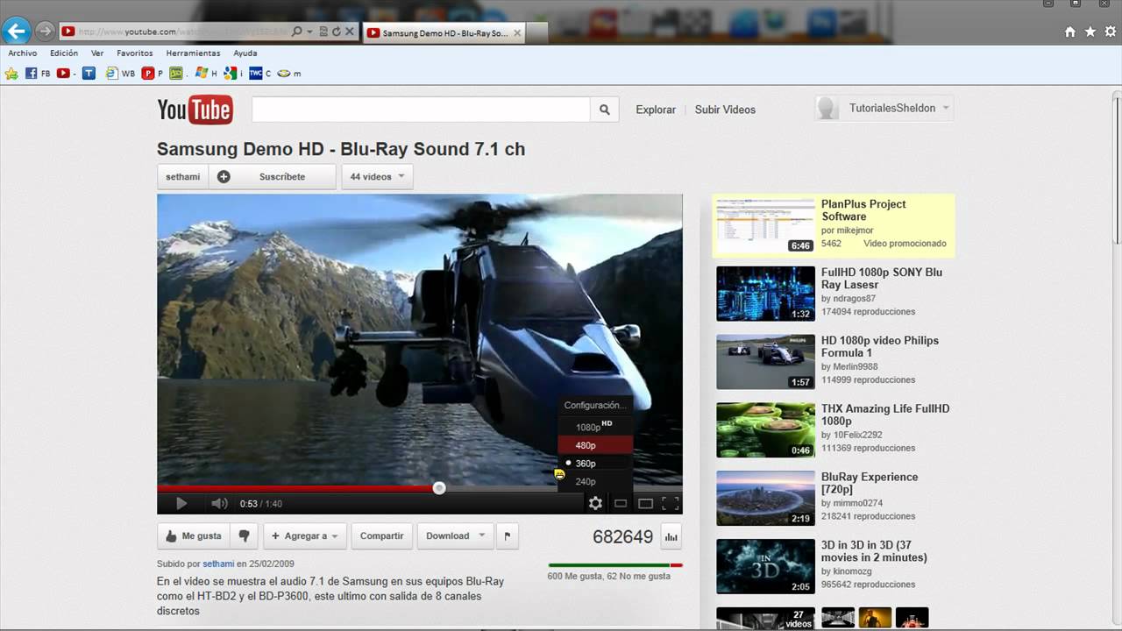This screenshot has height=631, width=1122.
Task: Open the Subir Videos link
Action: tap(725, 110)
